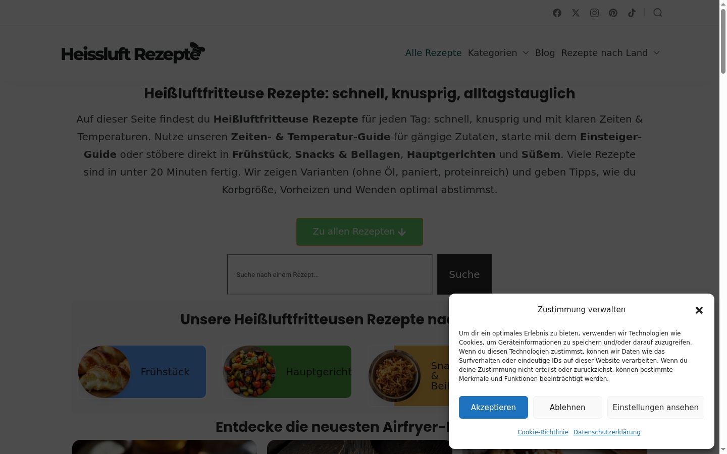Click the Zeiten- & Temperatur-Guide text

tap(310, 137)
